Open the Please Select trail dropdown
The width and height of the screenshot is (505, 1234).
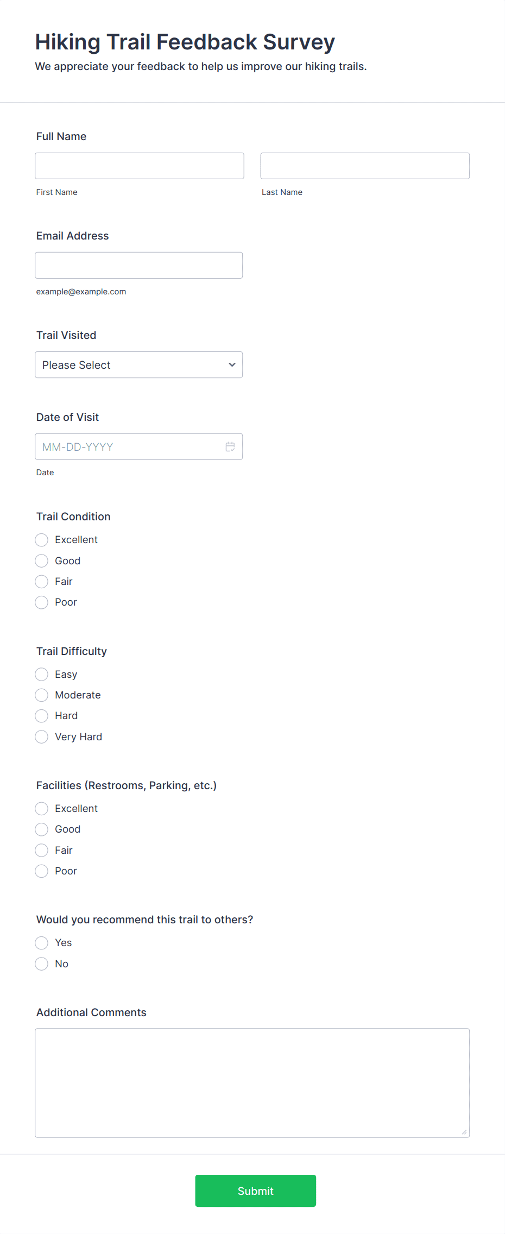click(x=138, y=364)
